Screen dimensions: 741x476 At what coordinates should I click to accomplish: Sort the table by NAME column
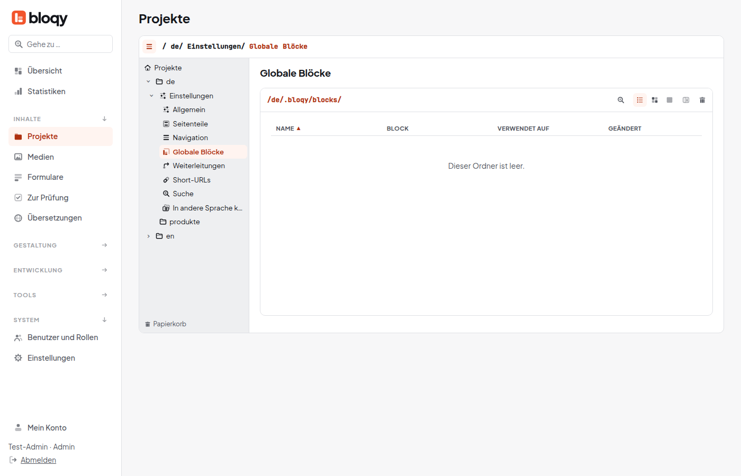(288, 129)
